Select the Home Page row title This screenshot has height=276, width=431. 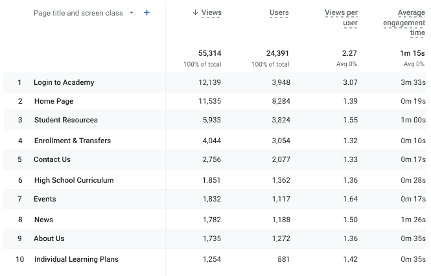54,101
